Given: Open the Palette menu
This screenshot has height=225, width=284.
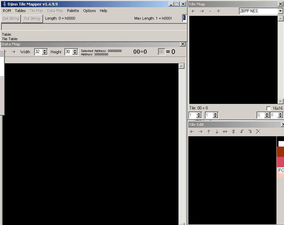Looking at the screenshot, I should (x=73, y=11).
